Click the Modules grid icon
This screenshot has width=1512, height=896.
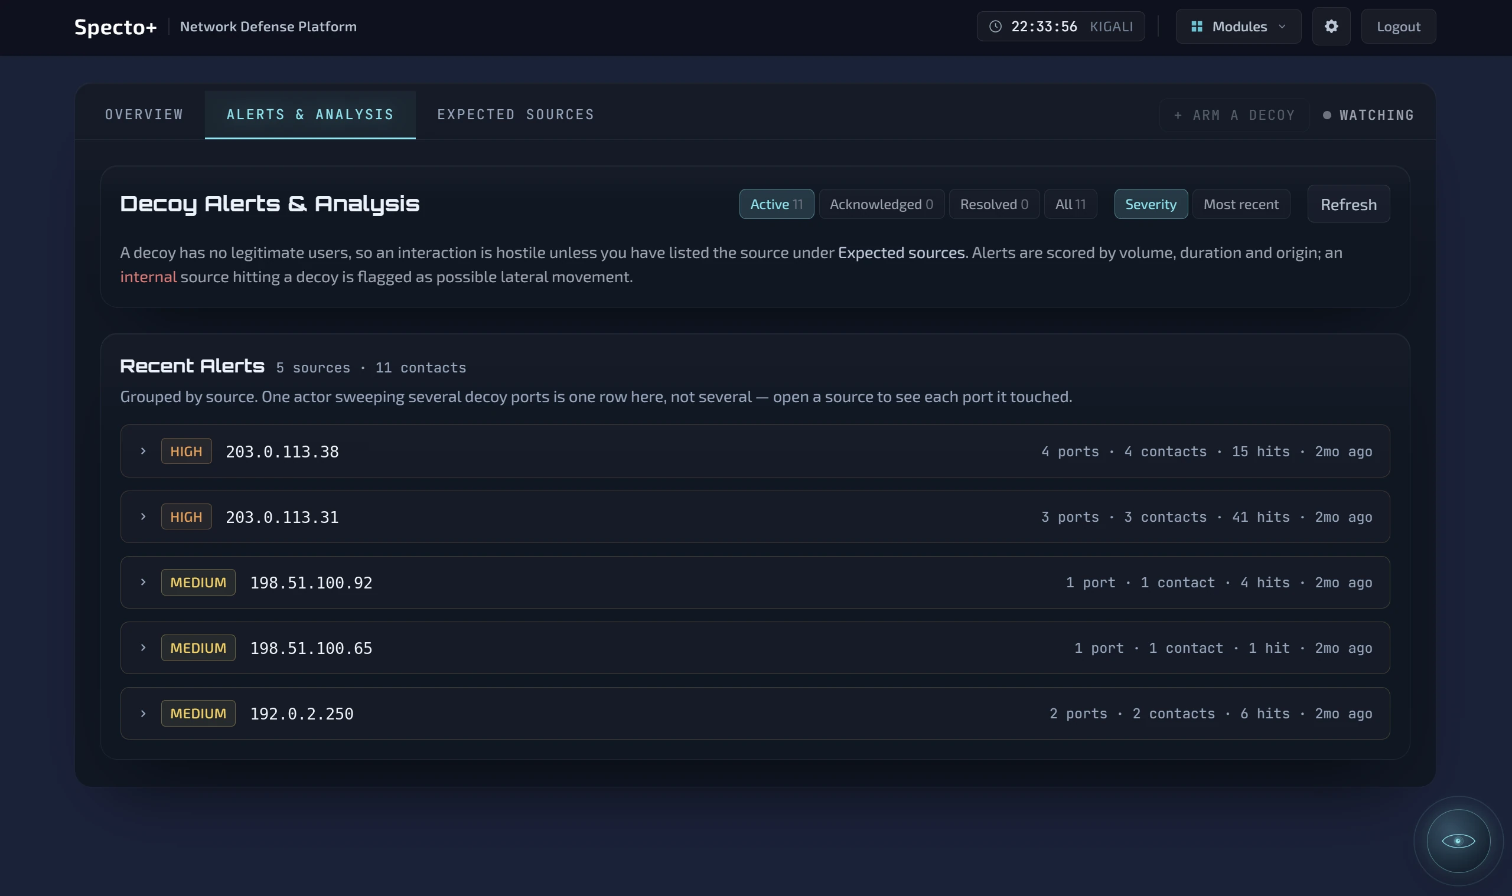click(x=1196, y=27)
